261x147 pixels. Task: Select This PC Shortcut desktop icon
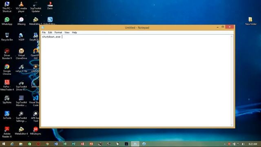tap(7, 7)
